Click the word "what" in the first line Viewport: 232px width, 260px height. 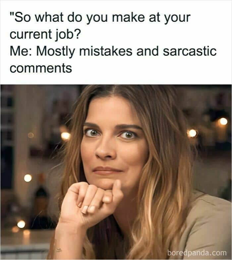(49, 17)
